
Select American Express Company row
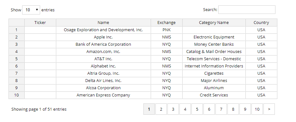click(143, 95)
